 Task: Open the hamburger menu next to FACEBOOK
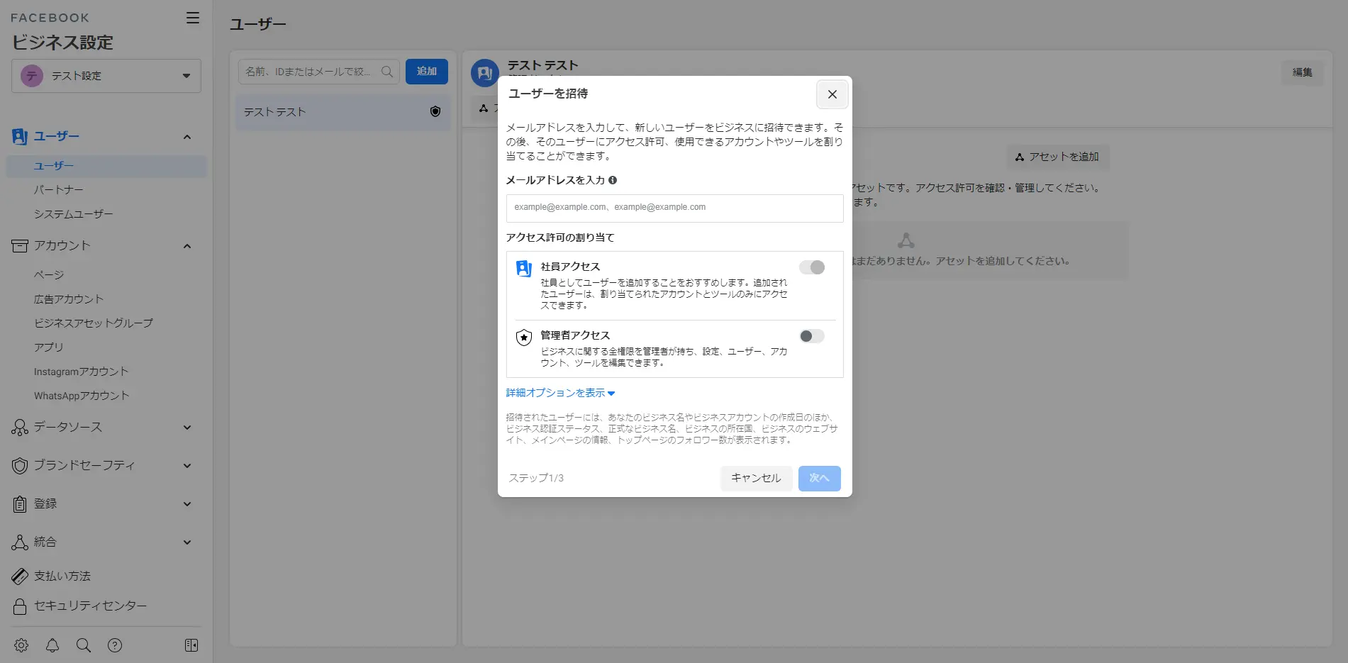(192, 18)
